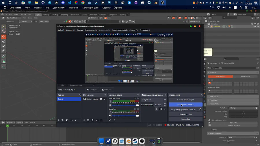Open Display As Stick dropdown

(x=241, y=137)
